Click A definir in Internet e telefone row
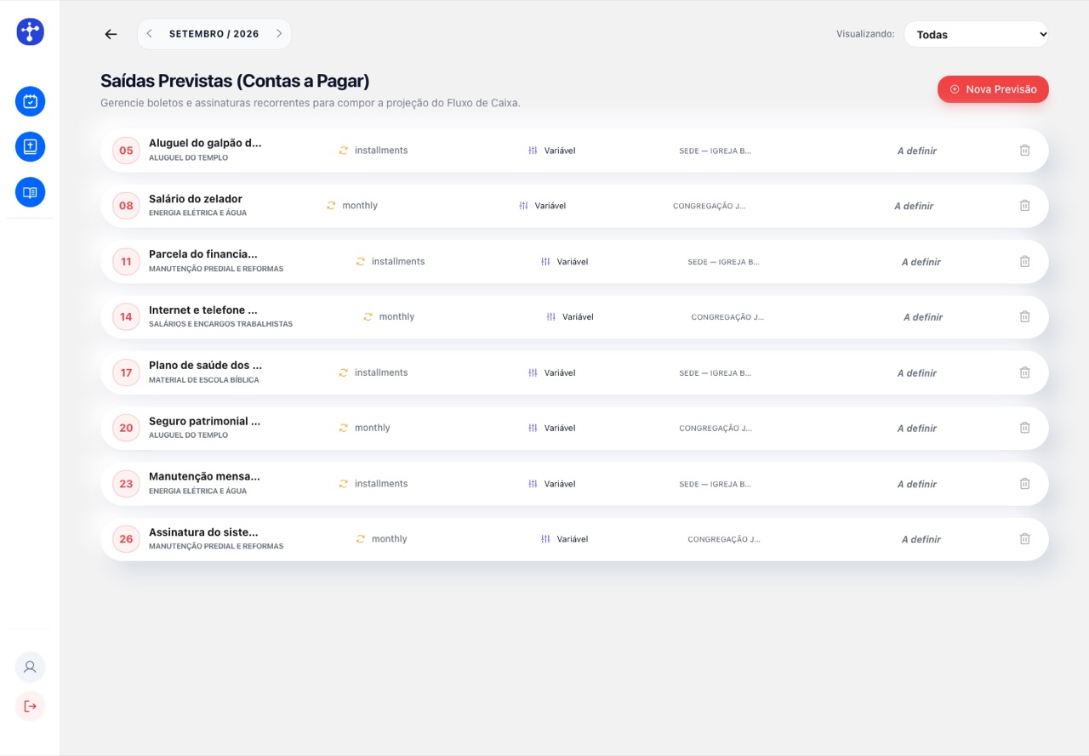The width and height of the screenshot is (1089, 756). click(923, 317)
